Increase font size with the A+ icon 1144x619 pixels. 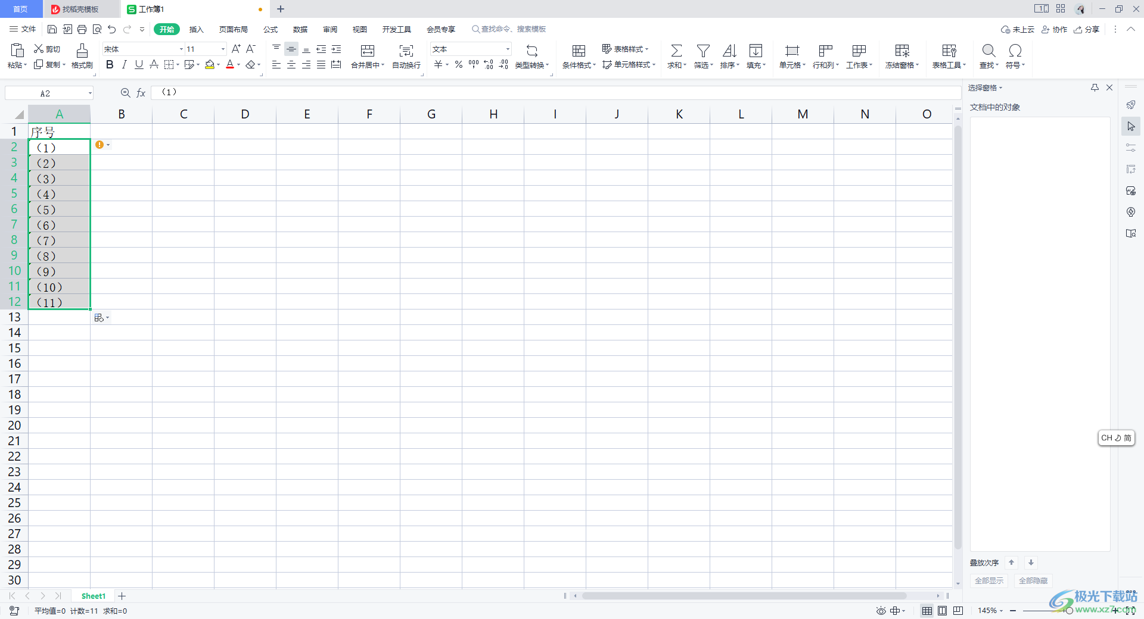click(x=236, y=49)
